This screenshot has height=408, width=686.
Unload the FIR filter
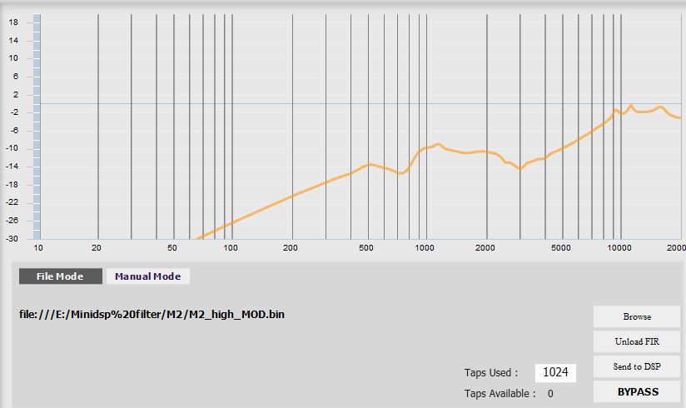coord(637,341)
